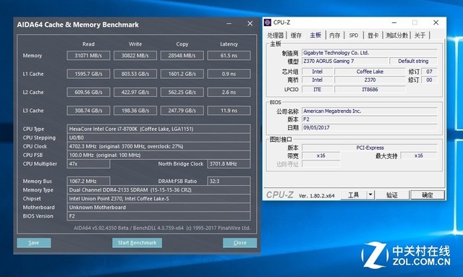
Task: Click the PCI-Express graphics interface field
Action: click(370, 148)
